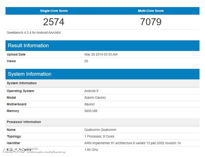The width and height of the screenshot is (205, 157).
Task: Select the multi-core score value 7079
Action: pos(151,22)
